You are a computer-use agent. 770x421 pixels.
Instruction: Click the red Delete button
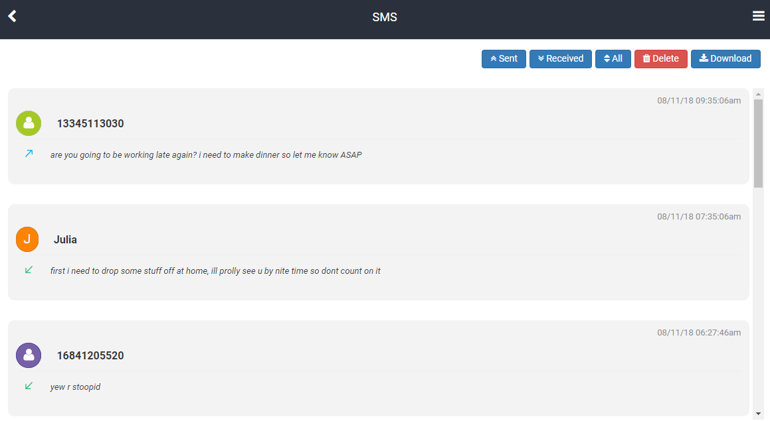click(660, 59)
